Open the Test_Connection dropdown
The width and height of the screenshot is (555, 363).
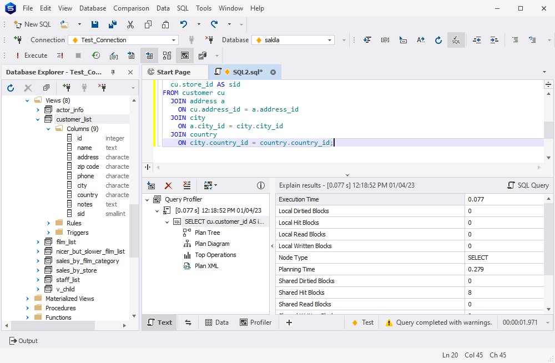[x=173, y=40]
